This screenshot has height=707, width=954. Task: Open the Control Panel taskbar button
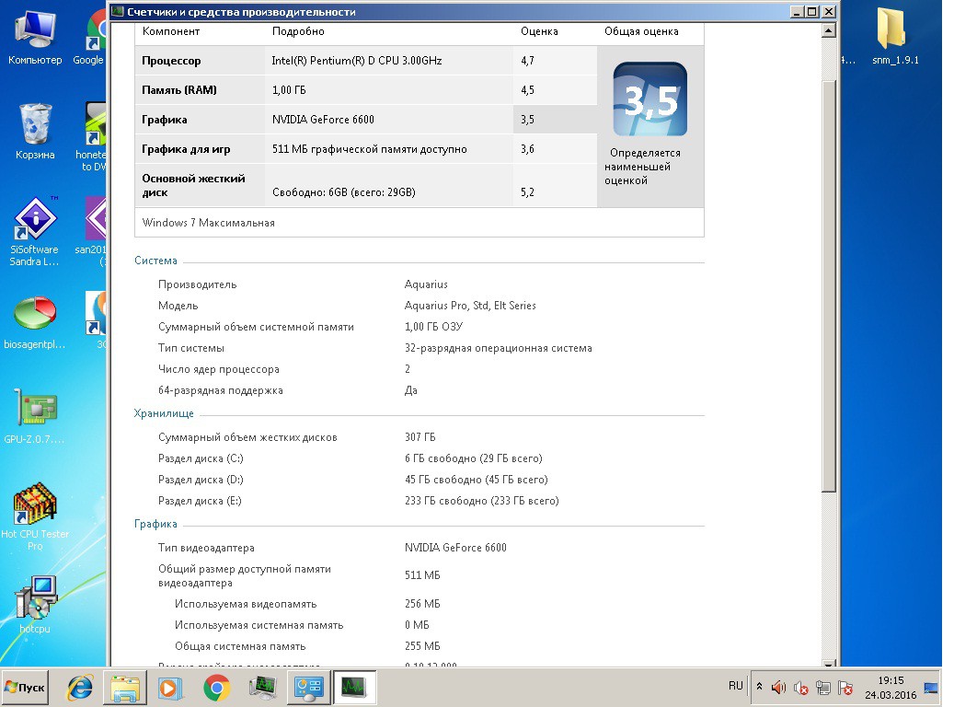pyautogui.click(x=308, y=688)
